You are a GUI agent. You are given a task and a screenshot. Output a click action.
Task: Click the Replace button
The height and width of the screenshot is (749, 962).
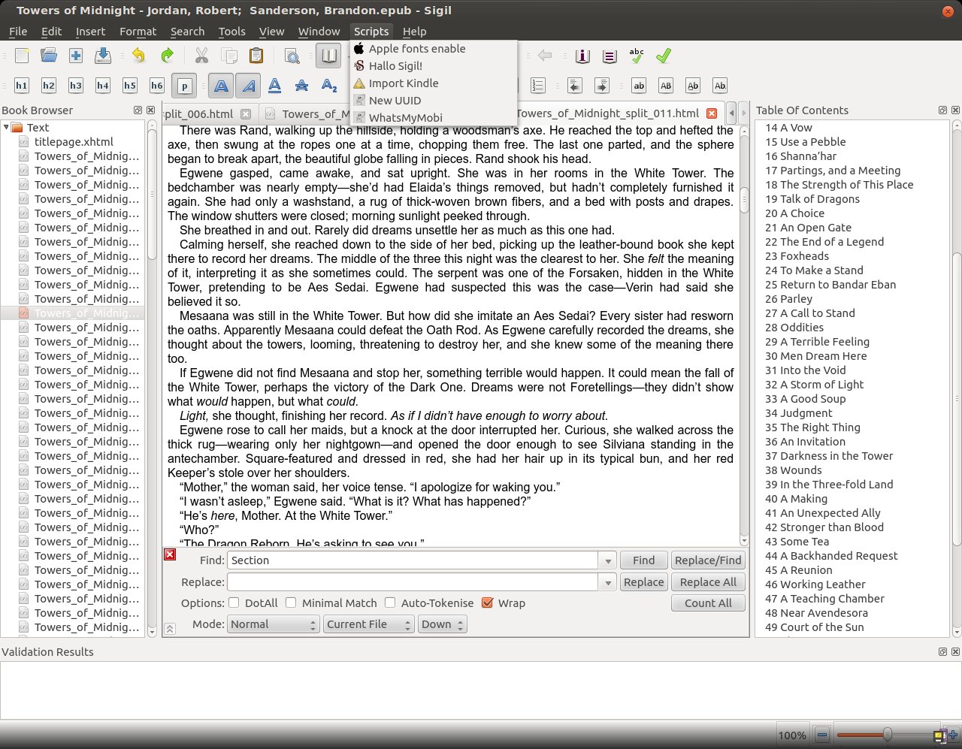click(643, 582)
